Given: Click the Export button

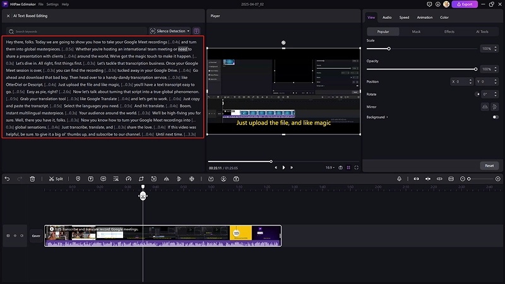Looking at the screenshot, I should click(463, 4).
